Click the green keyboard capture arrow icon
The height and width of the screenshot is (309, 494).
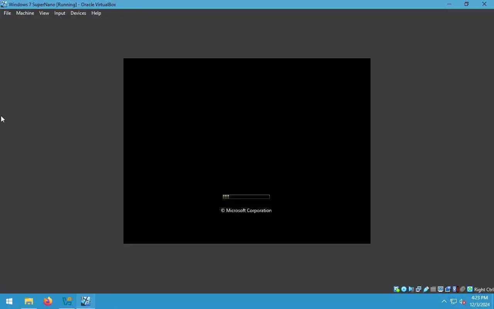(470, 289)
